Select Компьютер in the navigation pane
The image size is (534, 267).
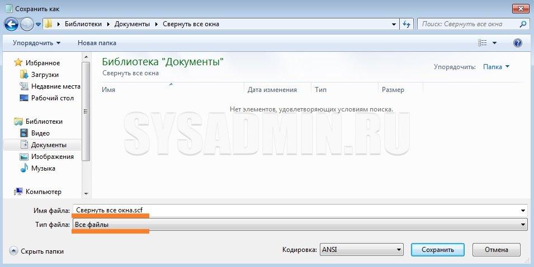(43, 192)
